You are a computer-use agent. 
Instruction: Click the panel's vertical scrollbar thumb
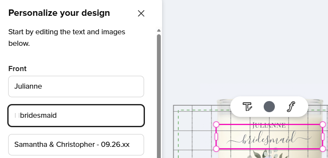click(x=159, y=96)
